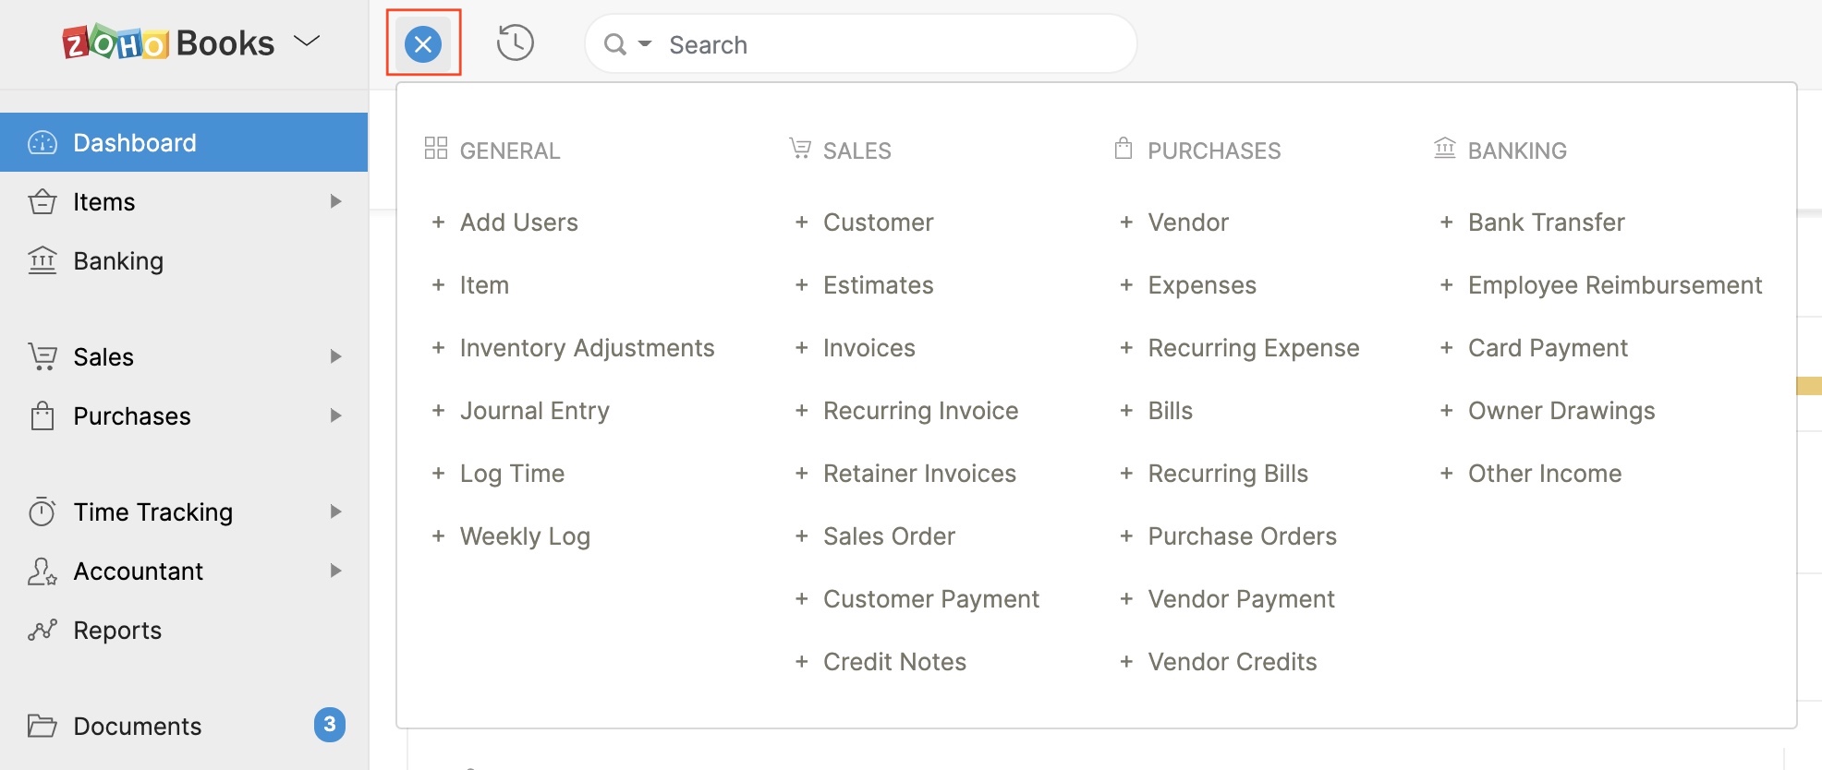
Task: Click the Time Tracking stopwatch icon
Action: (43, 511)
